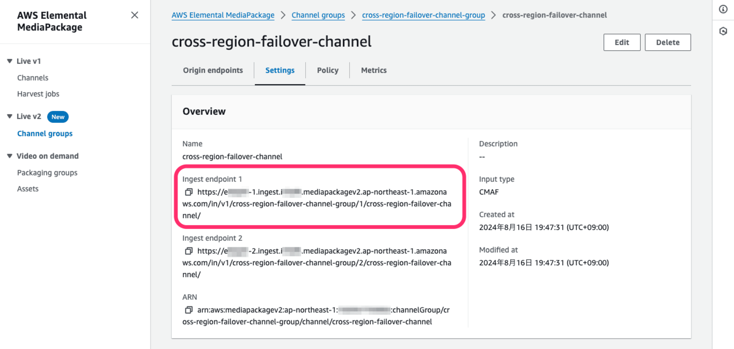734x349 pixels.
Task: Click the Video on demand section label
Action: click(x=48, y=156)
